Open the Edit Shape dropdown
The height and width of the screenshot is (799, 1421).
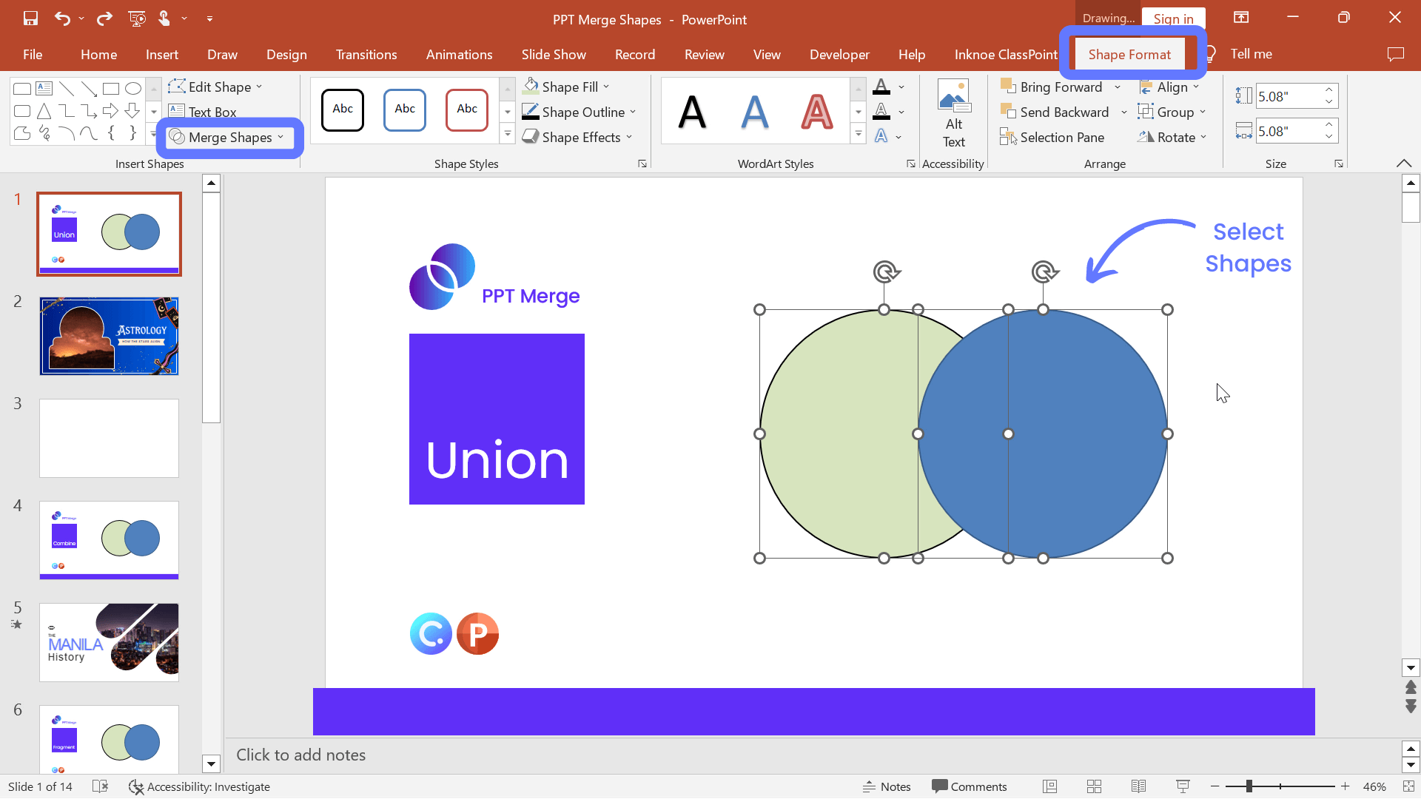[x=215, y=87]
